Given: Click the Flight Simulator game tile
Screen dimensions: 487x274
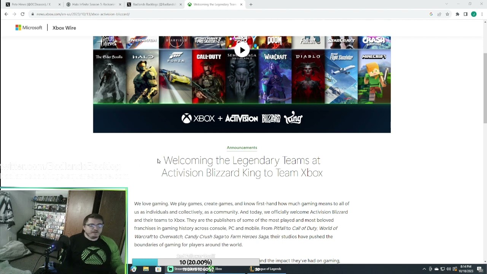Looking at the screenshot, I should 341,76.
